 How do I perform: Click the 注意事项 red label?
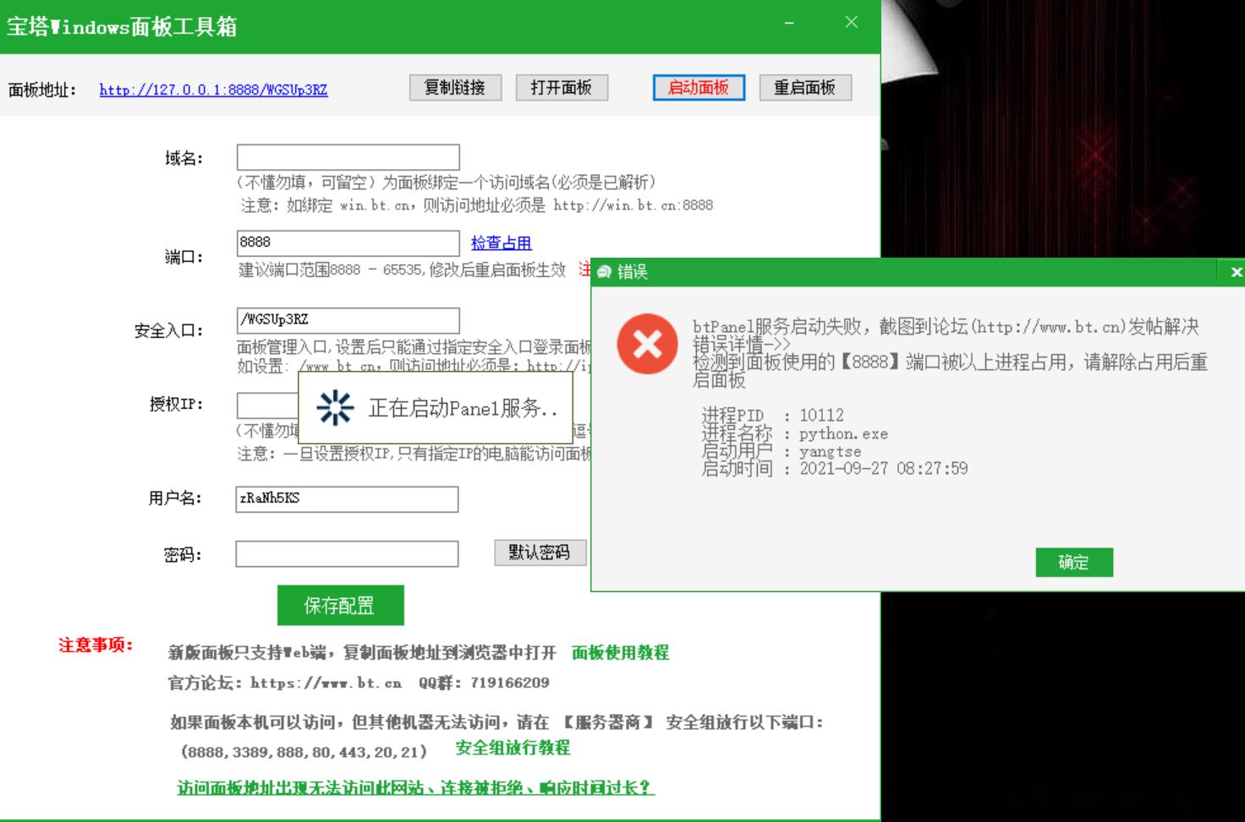(x=96, y=645)
